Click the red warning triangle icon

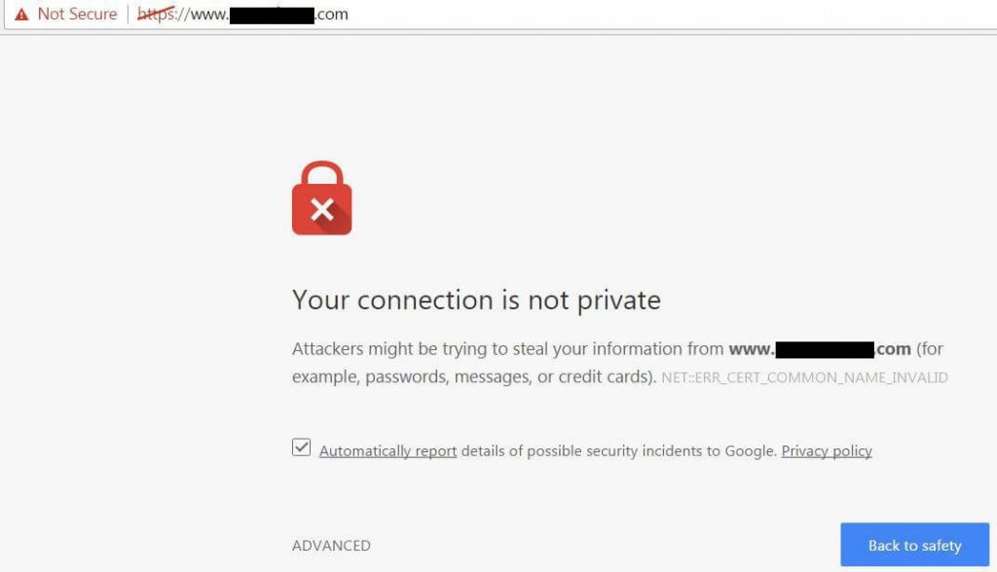21,15
